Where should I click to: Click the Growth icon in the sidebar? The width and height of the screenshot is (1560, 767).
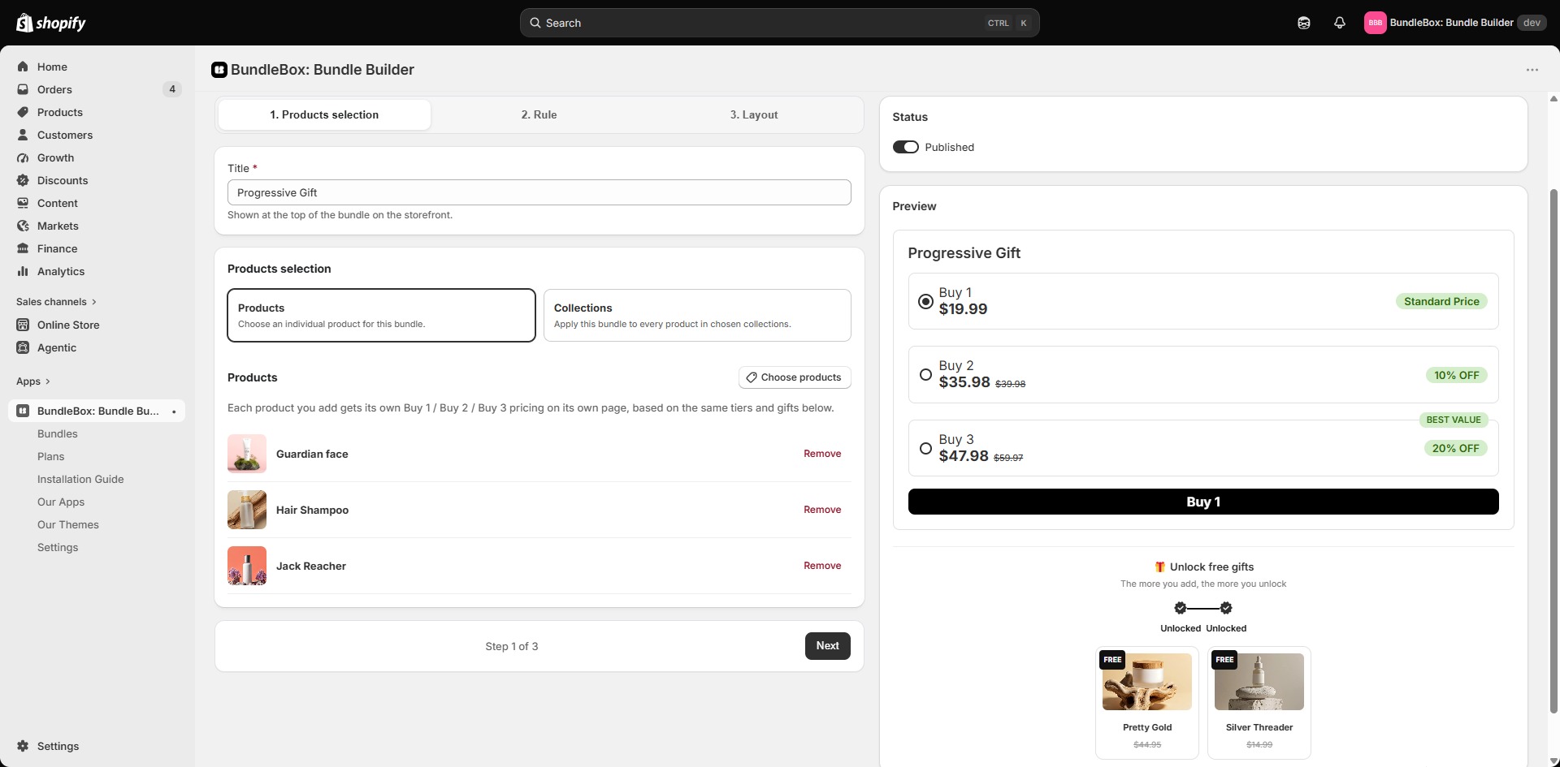23,157
